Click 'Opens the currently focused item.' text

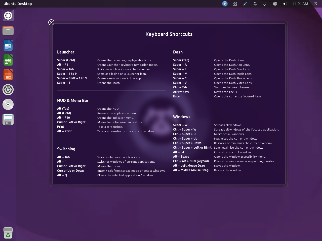point(238,96)
